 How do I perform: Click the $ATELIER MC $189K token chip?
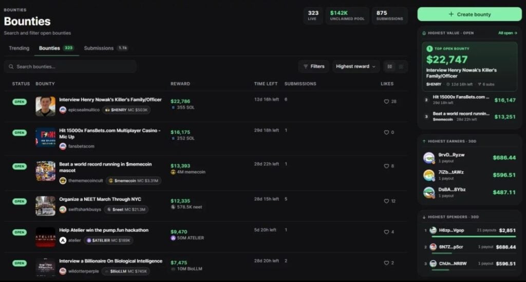point(108,240)
